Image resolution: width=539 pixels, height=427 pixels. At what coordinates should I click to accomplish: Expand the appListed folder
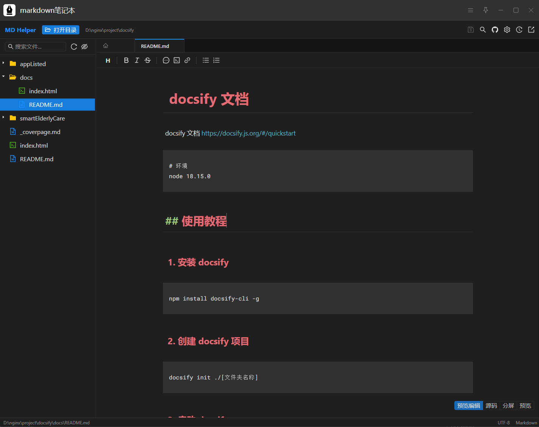(x=4, y=63)
